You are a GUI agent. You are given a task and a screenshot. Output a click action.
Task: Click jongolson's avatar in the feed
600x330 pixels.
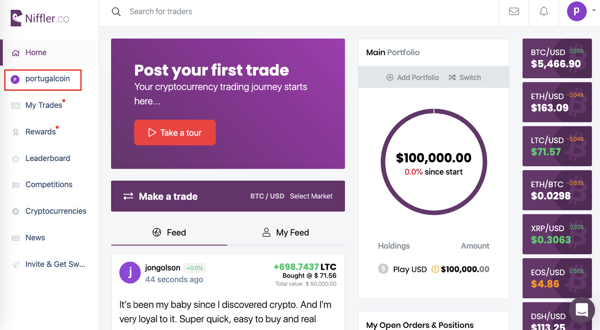pos(130,272)
